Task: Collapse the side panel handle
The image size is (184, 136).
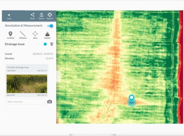Action: pos(58,76)
